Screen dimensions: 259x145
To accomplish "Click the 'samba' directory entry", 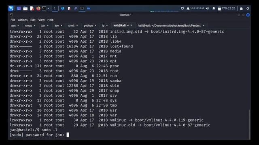I will coord(116,81).
